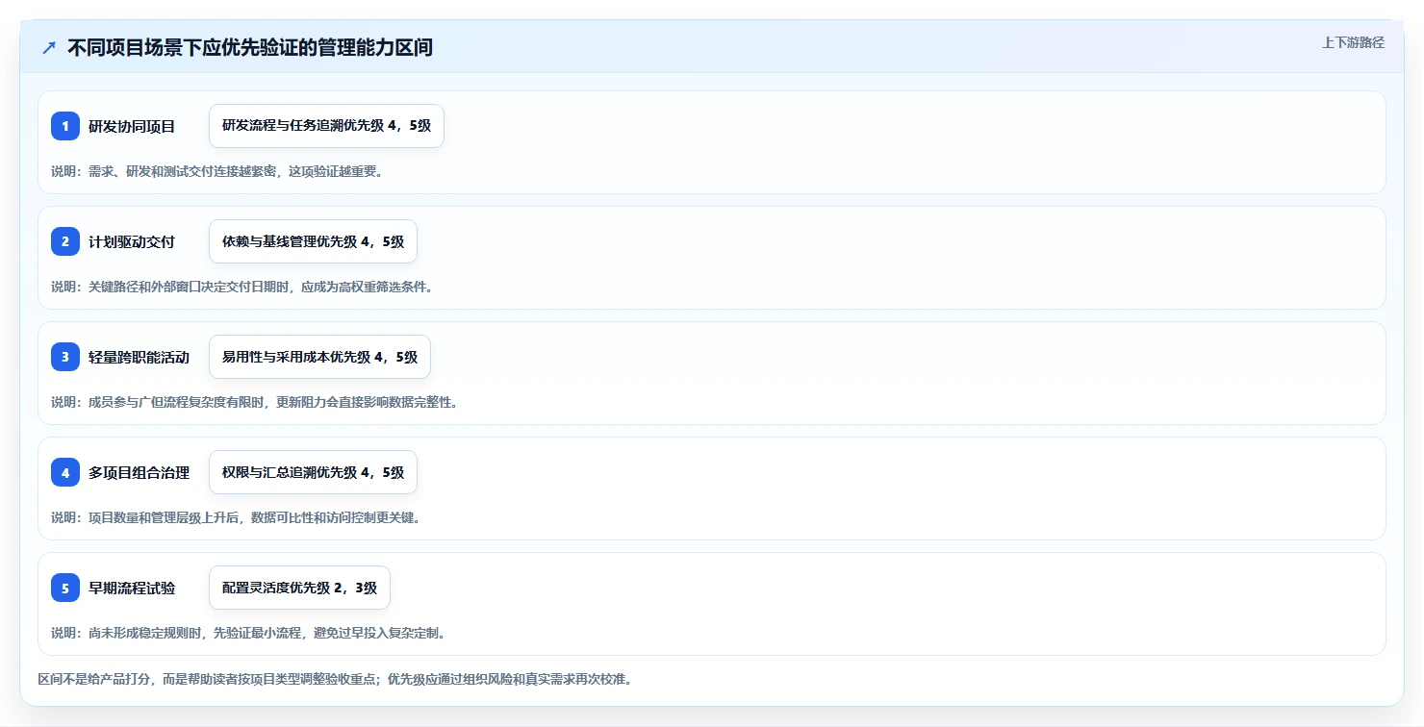Viewport: 1424px width, 727px height.
Task: Click the note starting 说明：项目数量和管理层级
Action: click(x=236, y=517)
